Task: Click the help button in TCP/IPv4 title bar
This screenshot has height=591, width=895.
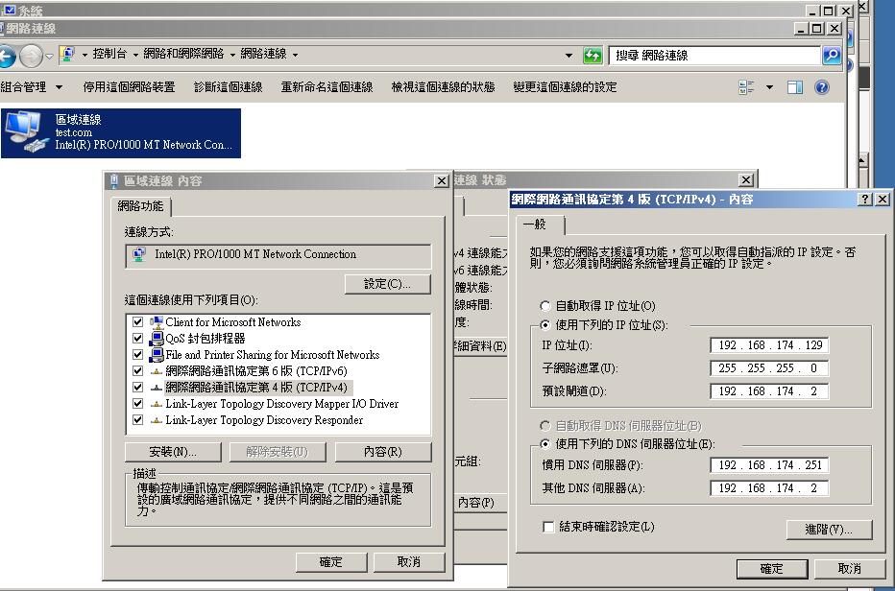Action: pyautogui.click(x=865, y=199)
